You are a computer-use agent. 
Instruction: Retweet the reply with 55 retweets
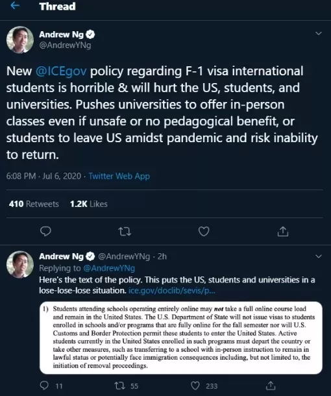[119, 386]
